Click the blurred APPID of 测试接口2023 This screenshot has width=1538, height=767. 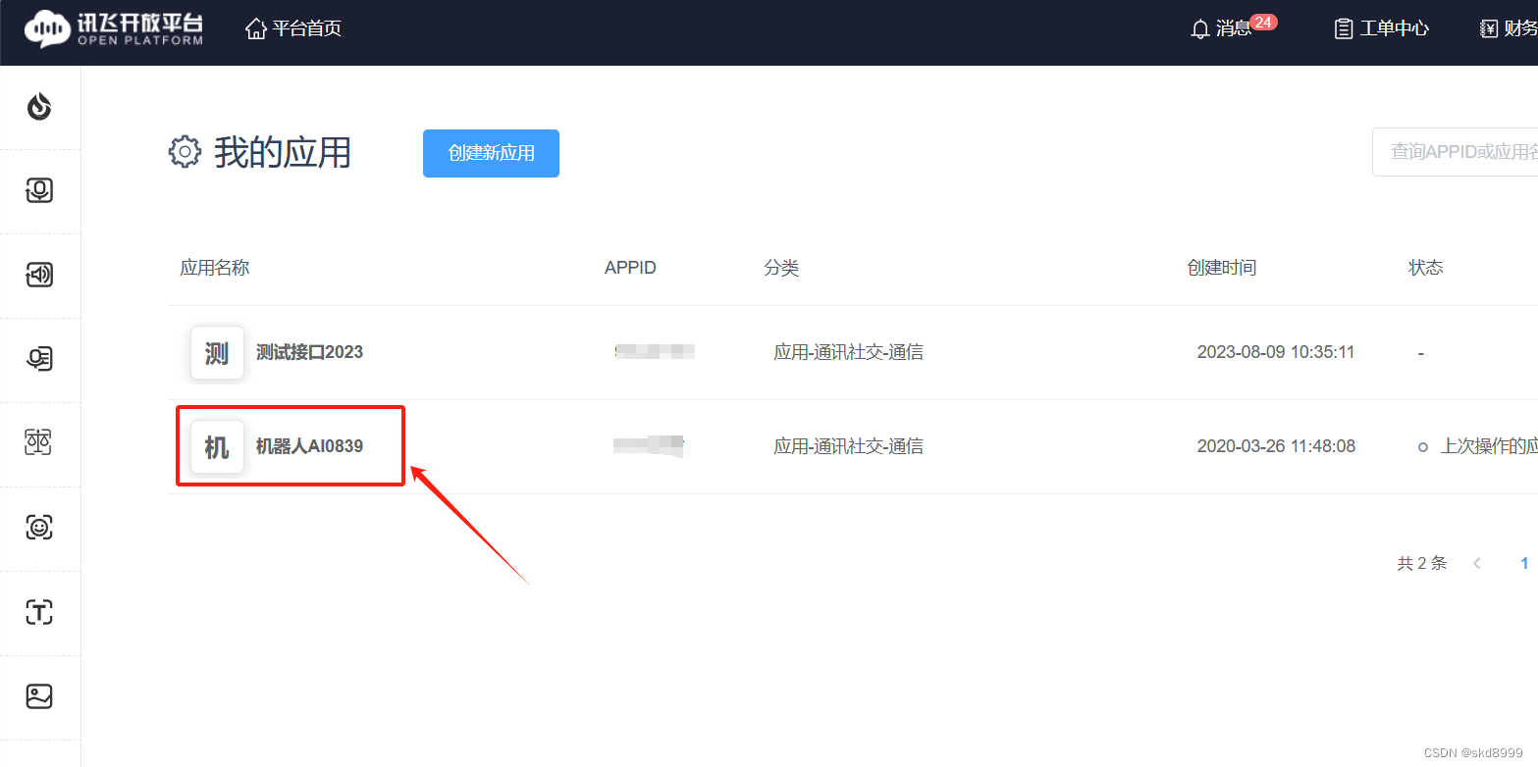(x=655, y=351)
